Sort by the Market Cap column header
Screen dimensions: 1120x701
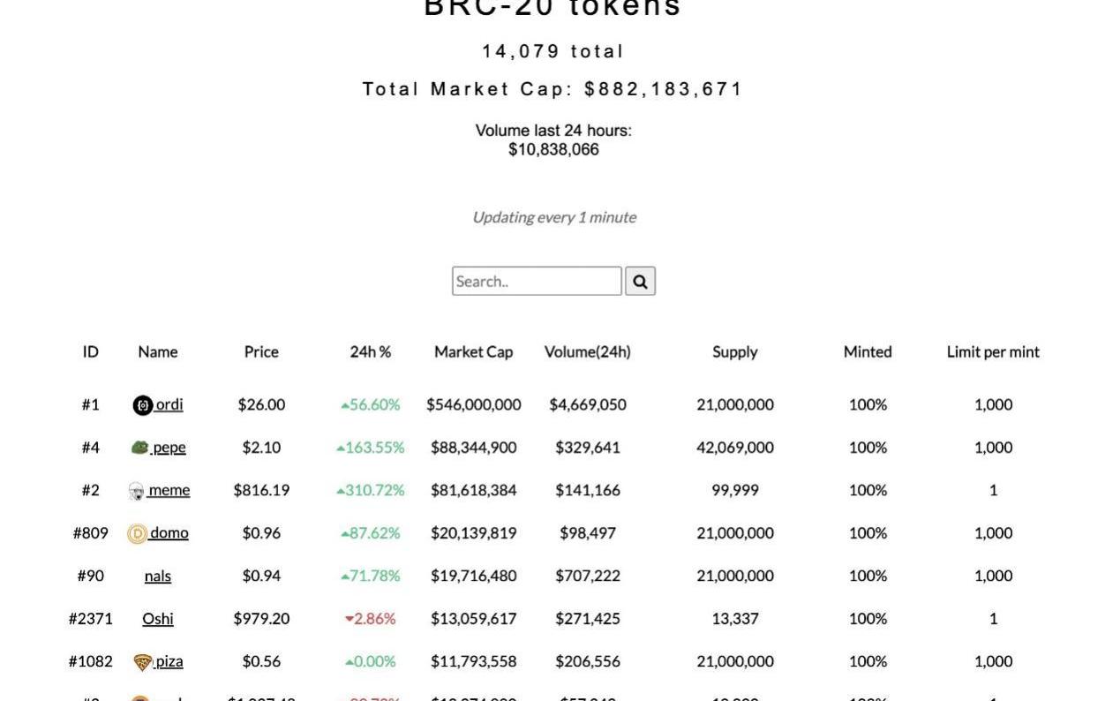click(473, 351)
